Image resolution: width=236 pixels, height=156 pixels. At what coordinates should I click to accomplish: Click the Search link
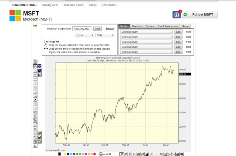pos(110,29)
